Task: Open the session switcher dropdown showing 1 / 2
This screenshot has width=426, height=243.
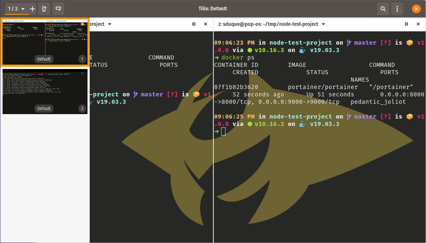Action: coord(16,9)
